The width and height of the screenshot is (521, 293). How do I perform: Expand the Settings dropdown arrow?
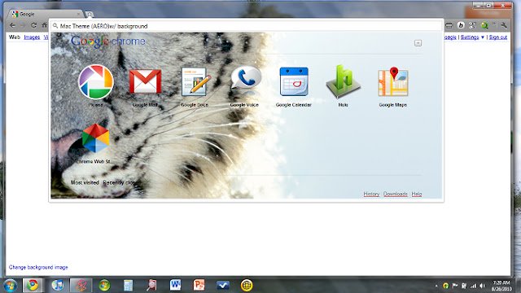pos(483,37)
